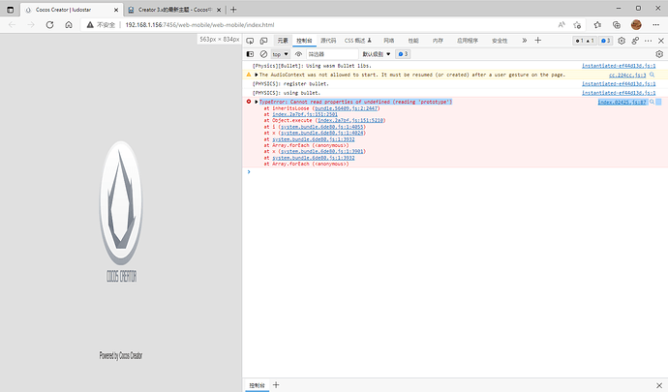Click the search icon on the TypeError row

(x=652, y=102)
